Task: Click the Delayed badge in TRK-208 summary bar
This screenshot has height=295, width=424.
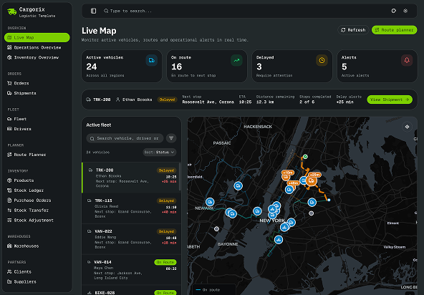Action: click(167, 100)
